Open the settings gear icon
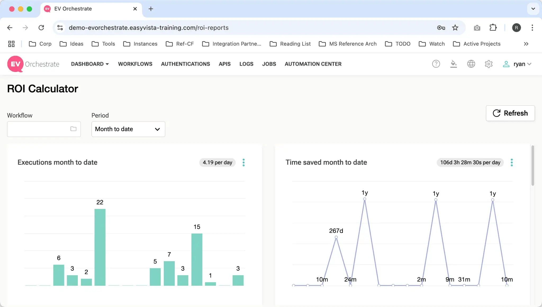Screen dimensions: 542x307 [489, 64]
